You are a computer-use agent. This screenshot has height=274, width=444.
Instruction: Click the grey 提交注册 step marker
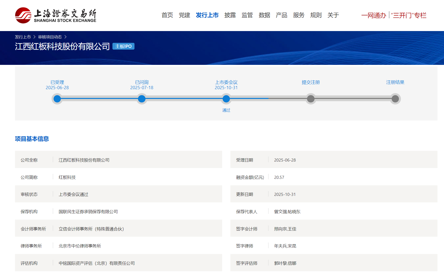311,99
